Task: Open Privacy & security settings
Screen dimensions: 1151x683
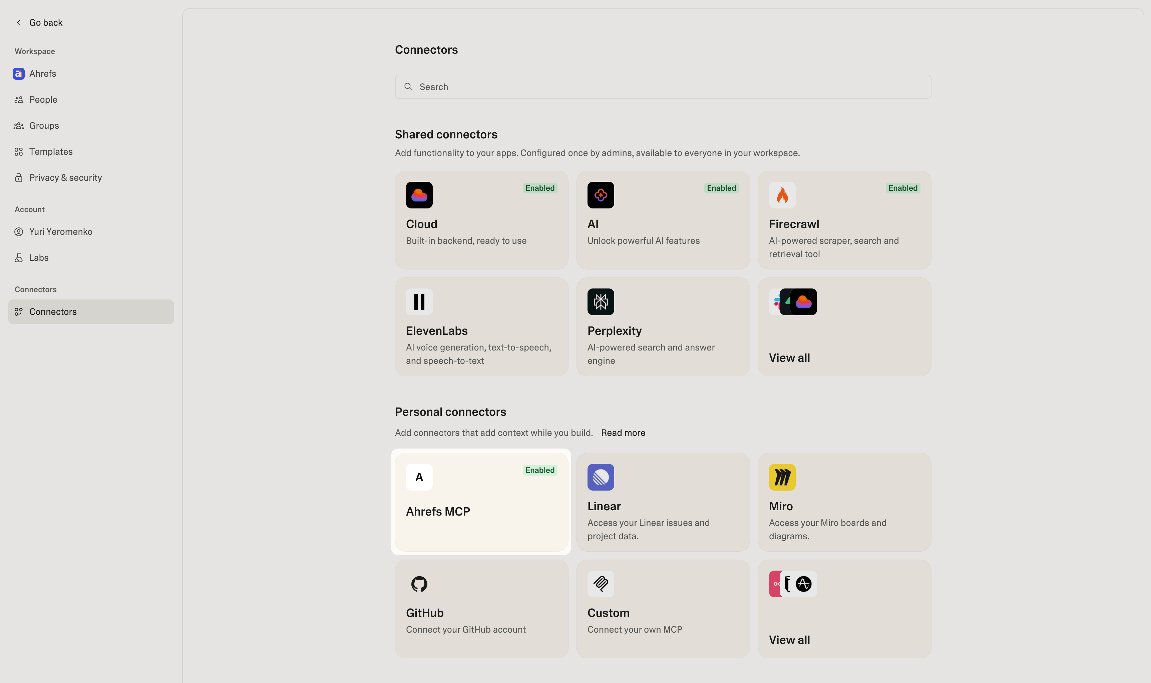Action: (65, 178)
